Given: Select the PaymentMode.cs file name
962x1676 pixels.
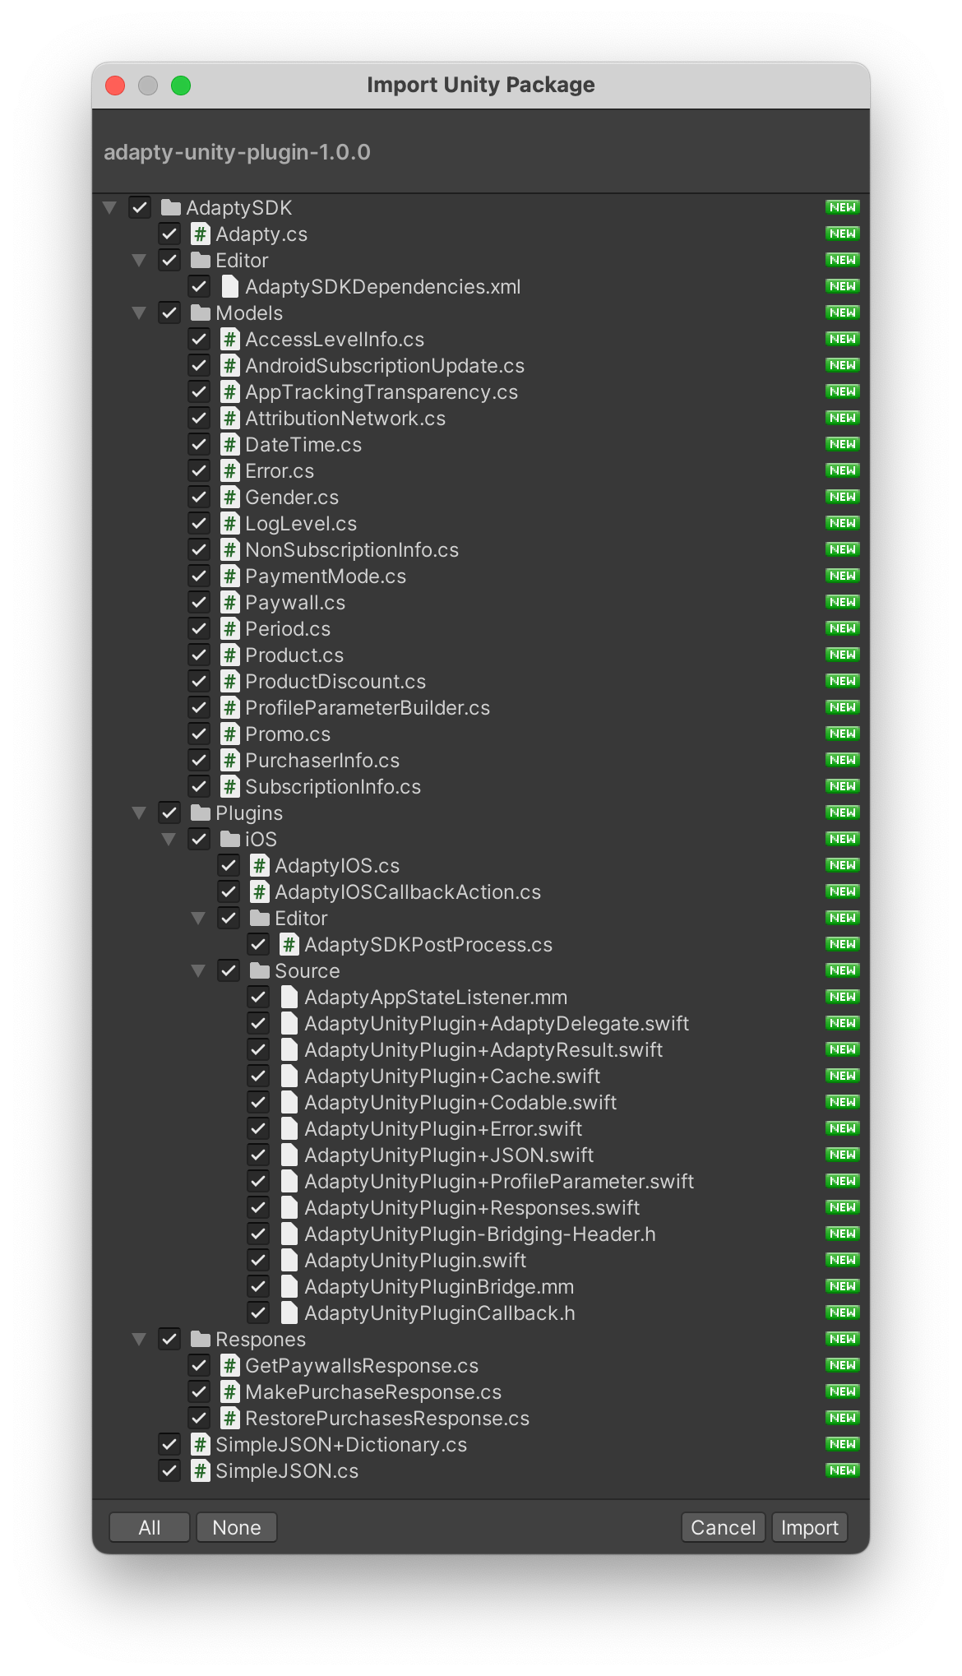Looking at the screenshot, I should coord(326,576).
